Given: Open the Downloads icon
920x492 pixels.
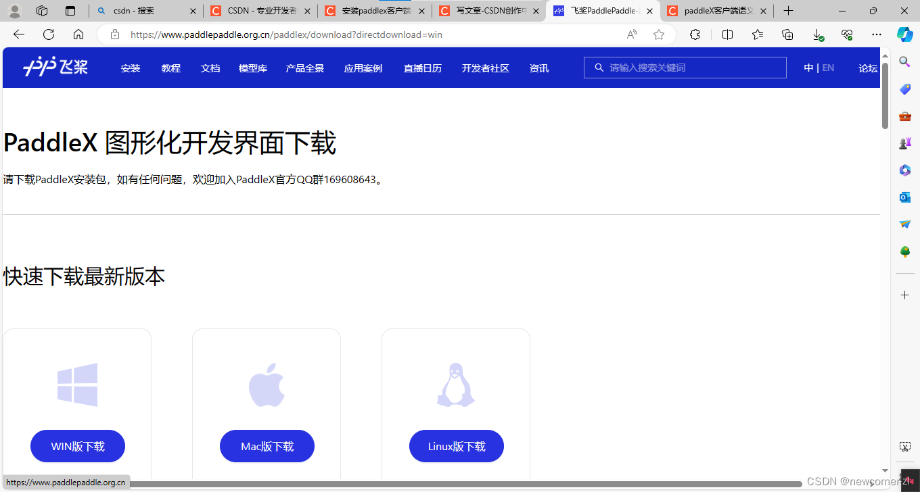Looking at the screenshot, I should [x=818, y=34].
